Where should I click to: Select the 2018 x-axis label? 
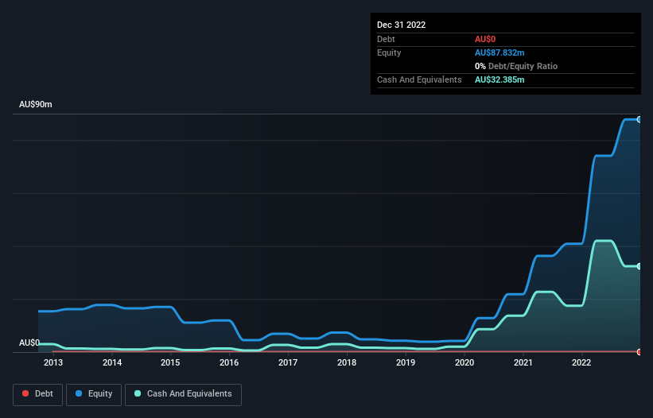347,362
